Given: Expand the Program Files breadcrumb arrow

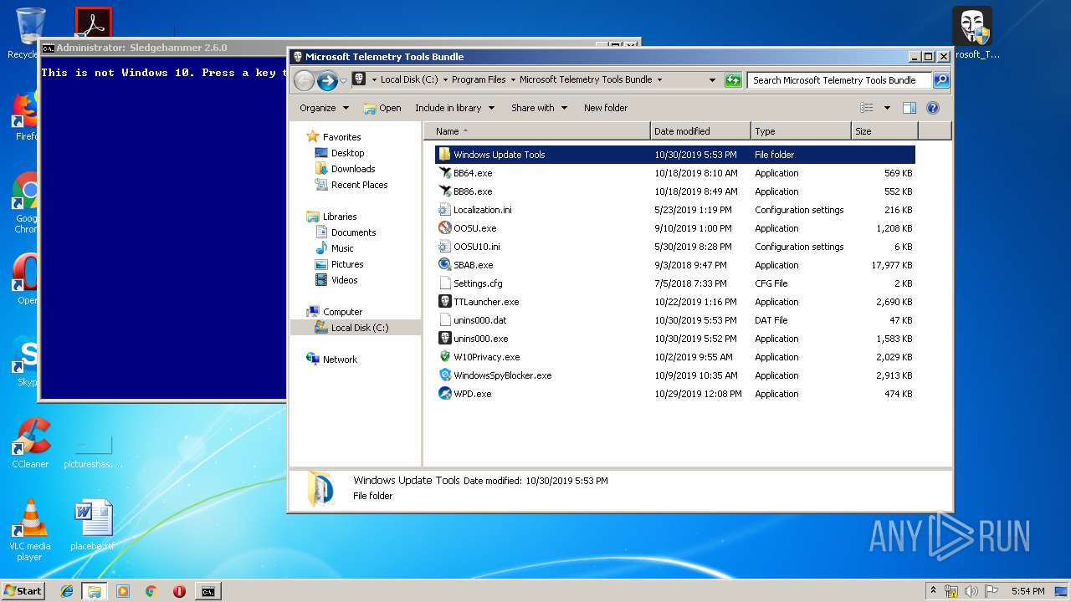Looking at the screenshot, I should click(x=512, y=80).
